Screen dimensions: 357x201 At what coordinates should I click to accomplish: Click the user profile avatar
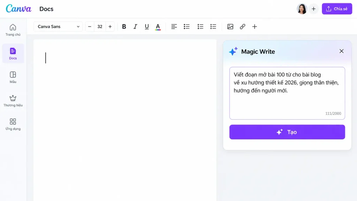pyautogui.click(x=302, y=9)
